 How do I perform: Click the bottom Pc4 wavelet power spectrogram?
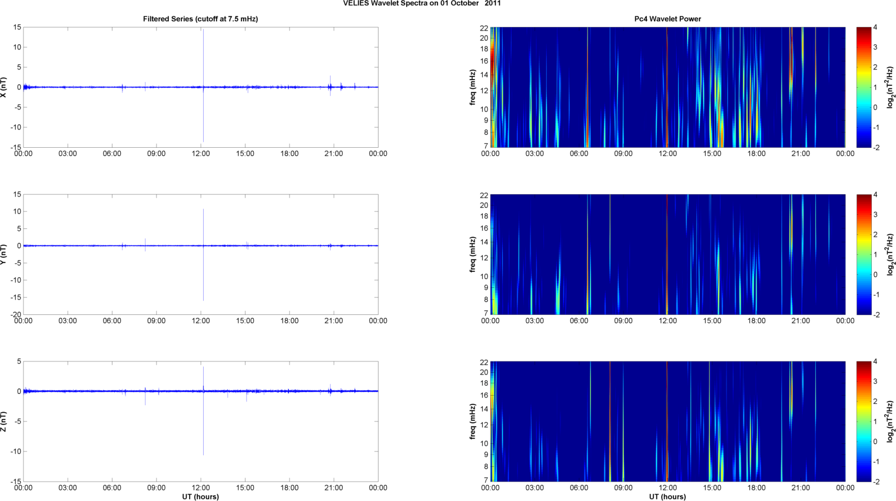point(668,422)
